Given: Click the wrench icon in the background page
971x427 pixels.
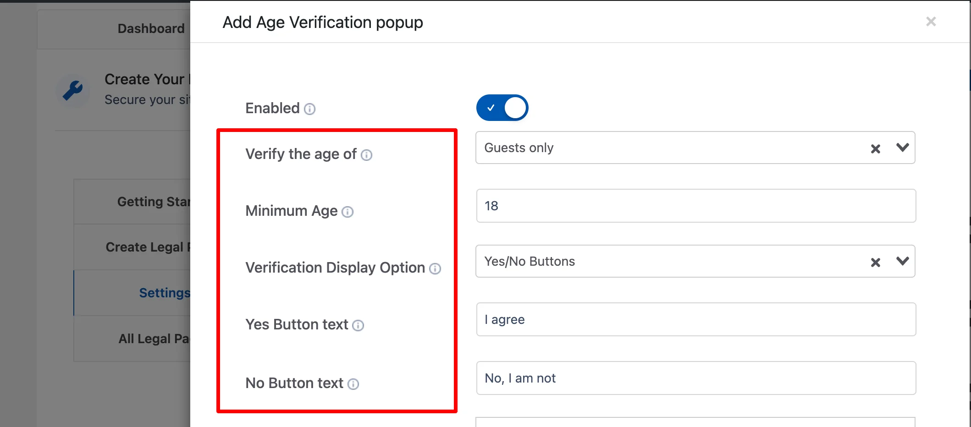Looking at the screenshot, I should [x=73, y=90].
